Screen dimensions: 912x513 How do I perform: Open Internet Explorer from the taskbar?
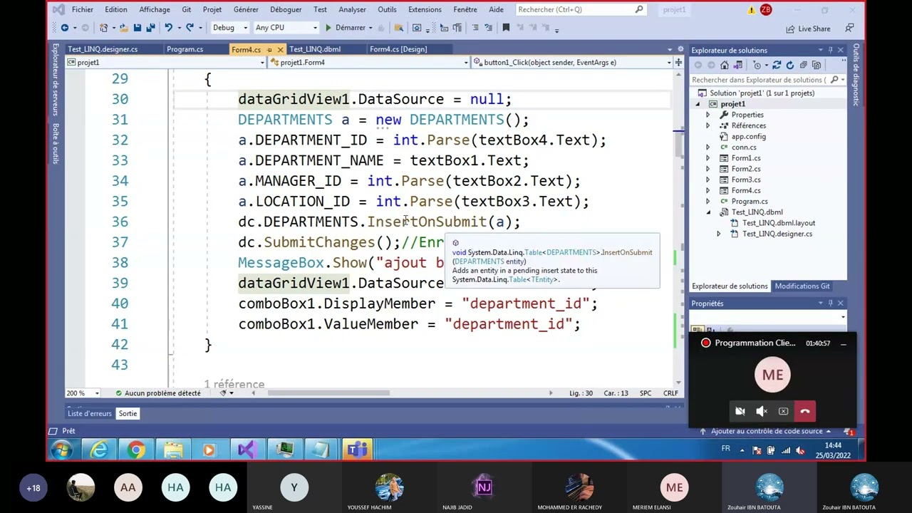click(x=99, y=450)
